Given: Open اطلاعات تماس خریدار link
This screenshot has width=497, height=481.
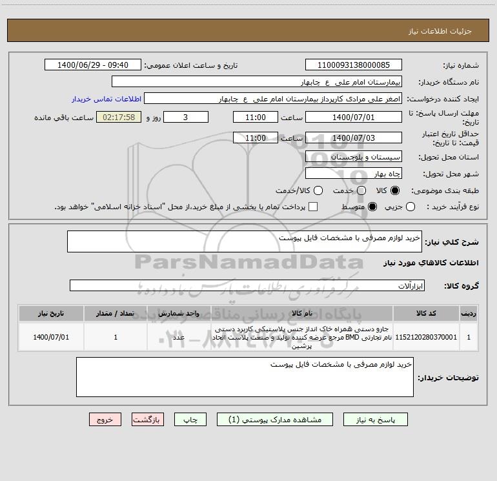Looking at the screenshot, I should pyautogui.click(x=107, y=99).
